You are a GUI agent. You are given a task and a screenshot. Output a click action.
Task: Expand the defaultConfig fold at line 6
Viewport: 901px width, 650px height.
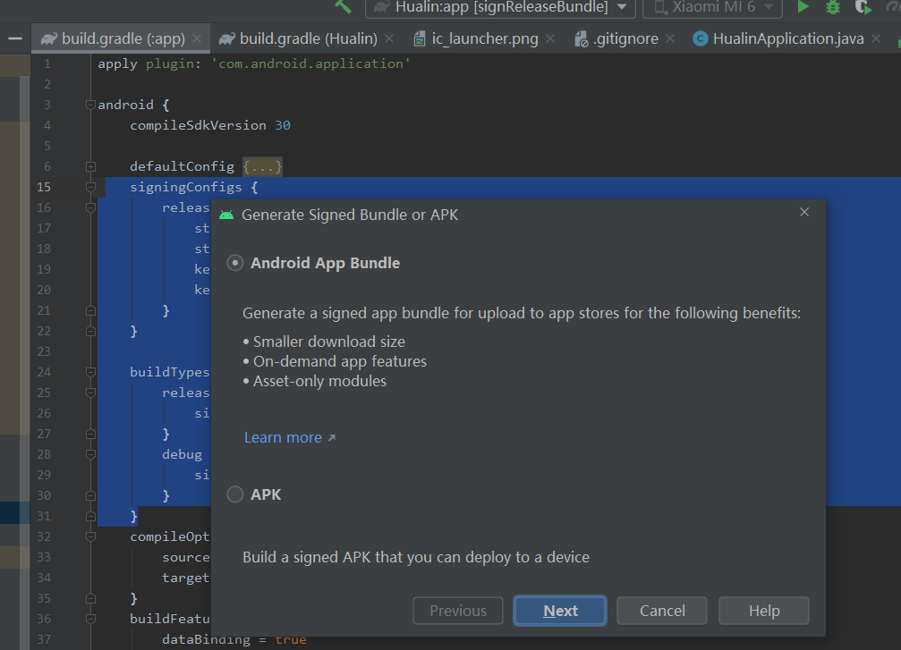[90, 166]
